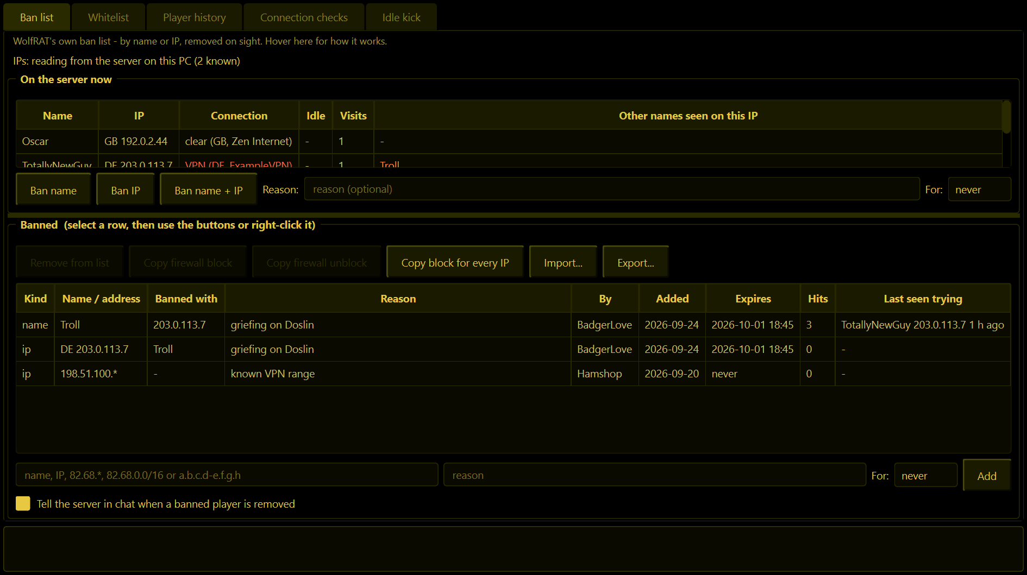Sort by the Reason column header

[x=398, y=299]
